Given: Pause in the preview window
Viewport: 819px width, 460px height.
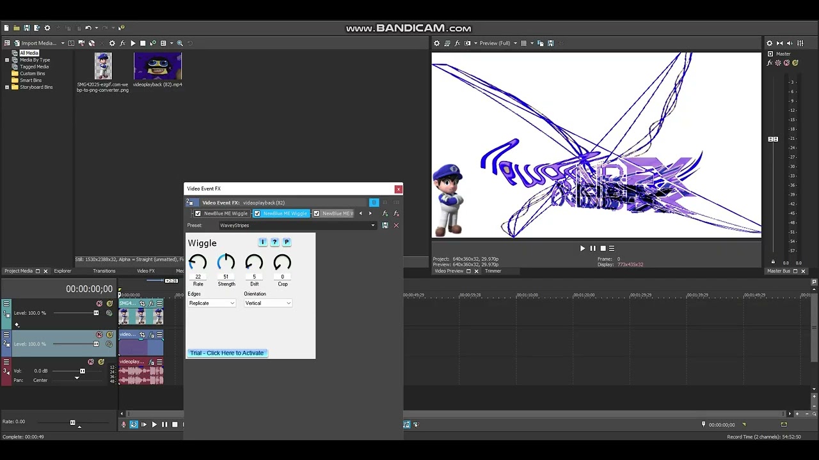Looking at the screenshot, I should tap(592, 249).
